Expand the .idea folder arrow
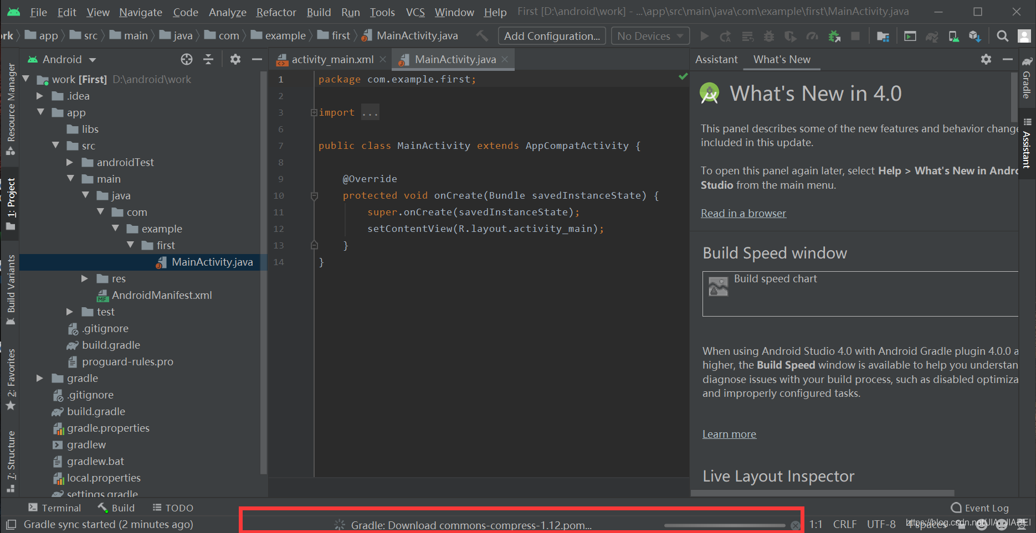Viewport: 1036px width, 533px height. tap(40, 96)
